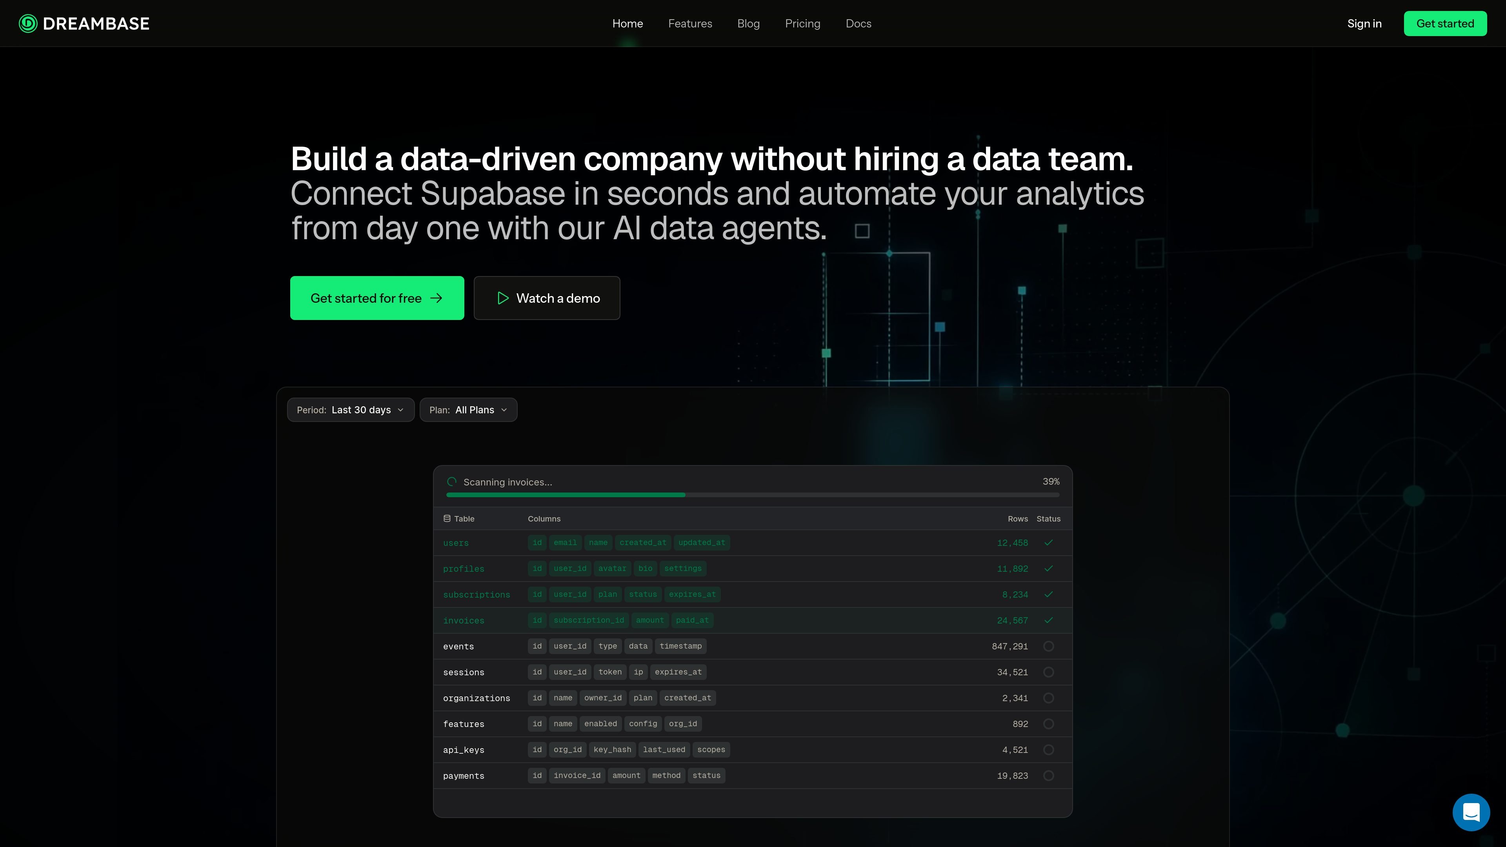This screenshot has width=1506, height=847.
Task: Open the Docs nav item
Action: pos(858,24)
